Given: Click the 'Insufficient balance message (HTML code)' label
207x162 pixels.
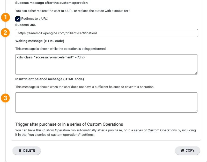Looking at the screenshot, I should tap(49, 79).
